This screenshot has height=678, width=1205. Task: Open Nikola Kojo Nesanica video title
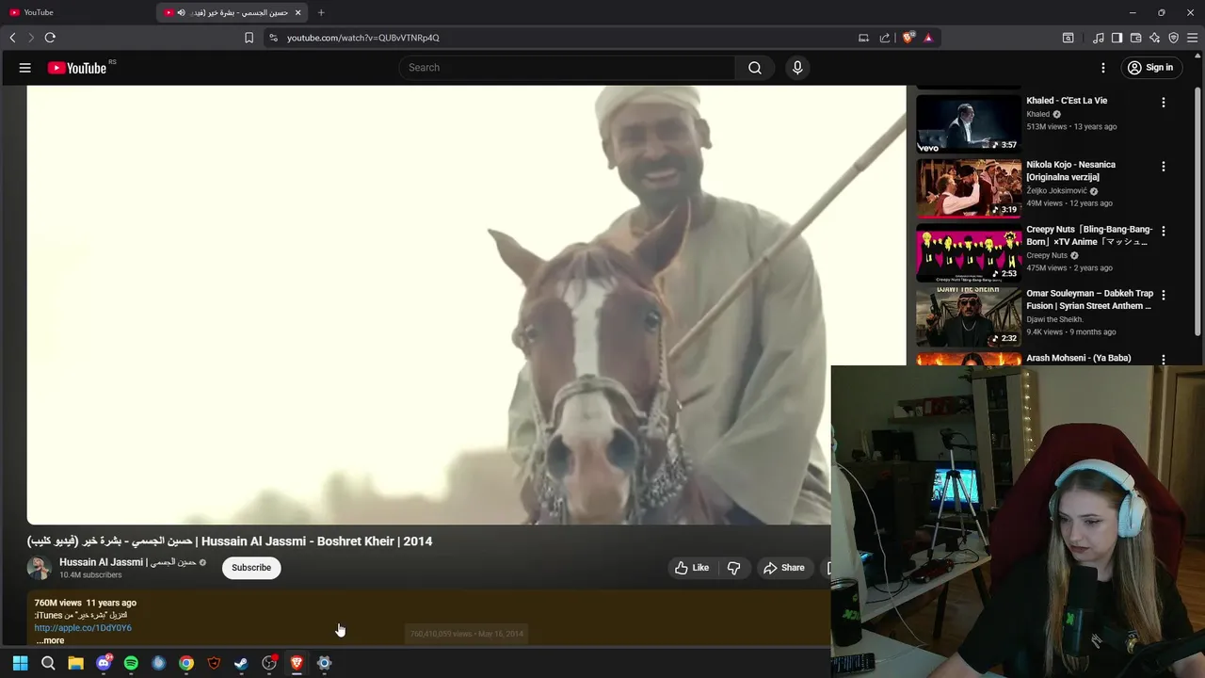[x=1070, y=170]
